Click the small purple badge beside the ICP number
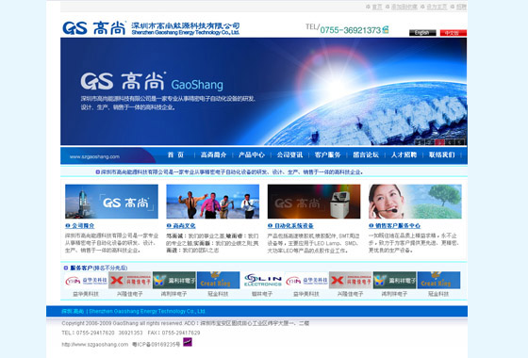This screenshot has width=528, height=358. coord(188,342)
